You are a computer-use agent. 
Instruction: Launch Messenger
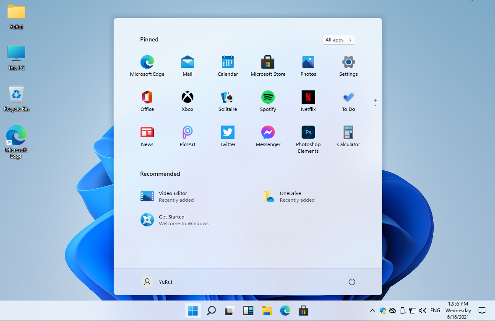coord(268,136)
